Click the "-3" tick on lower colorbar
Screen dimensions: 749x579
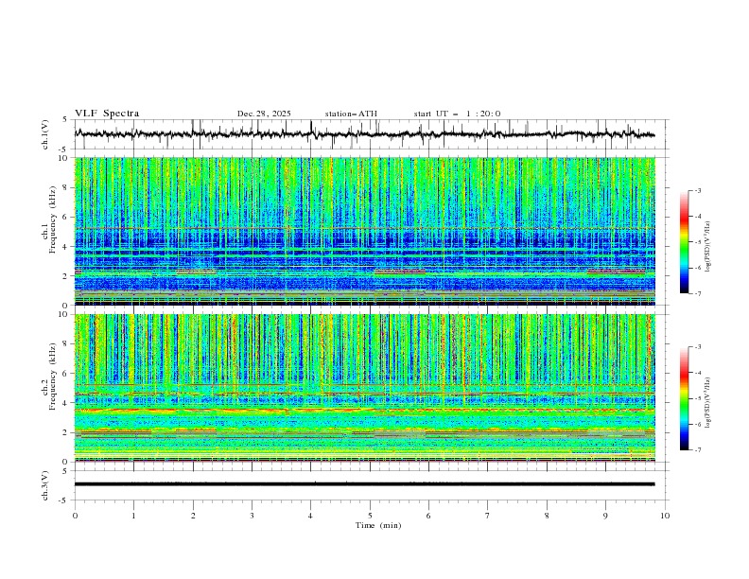(x=697, y=347)
